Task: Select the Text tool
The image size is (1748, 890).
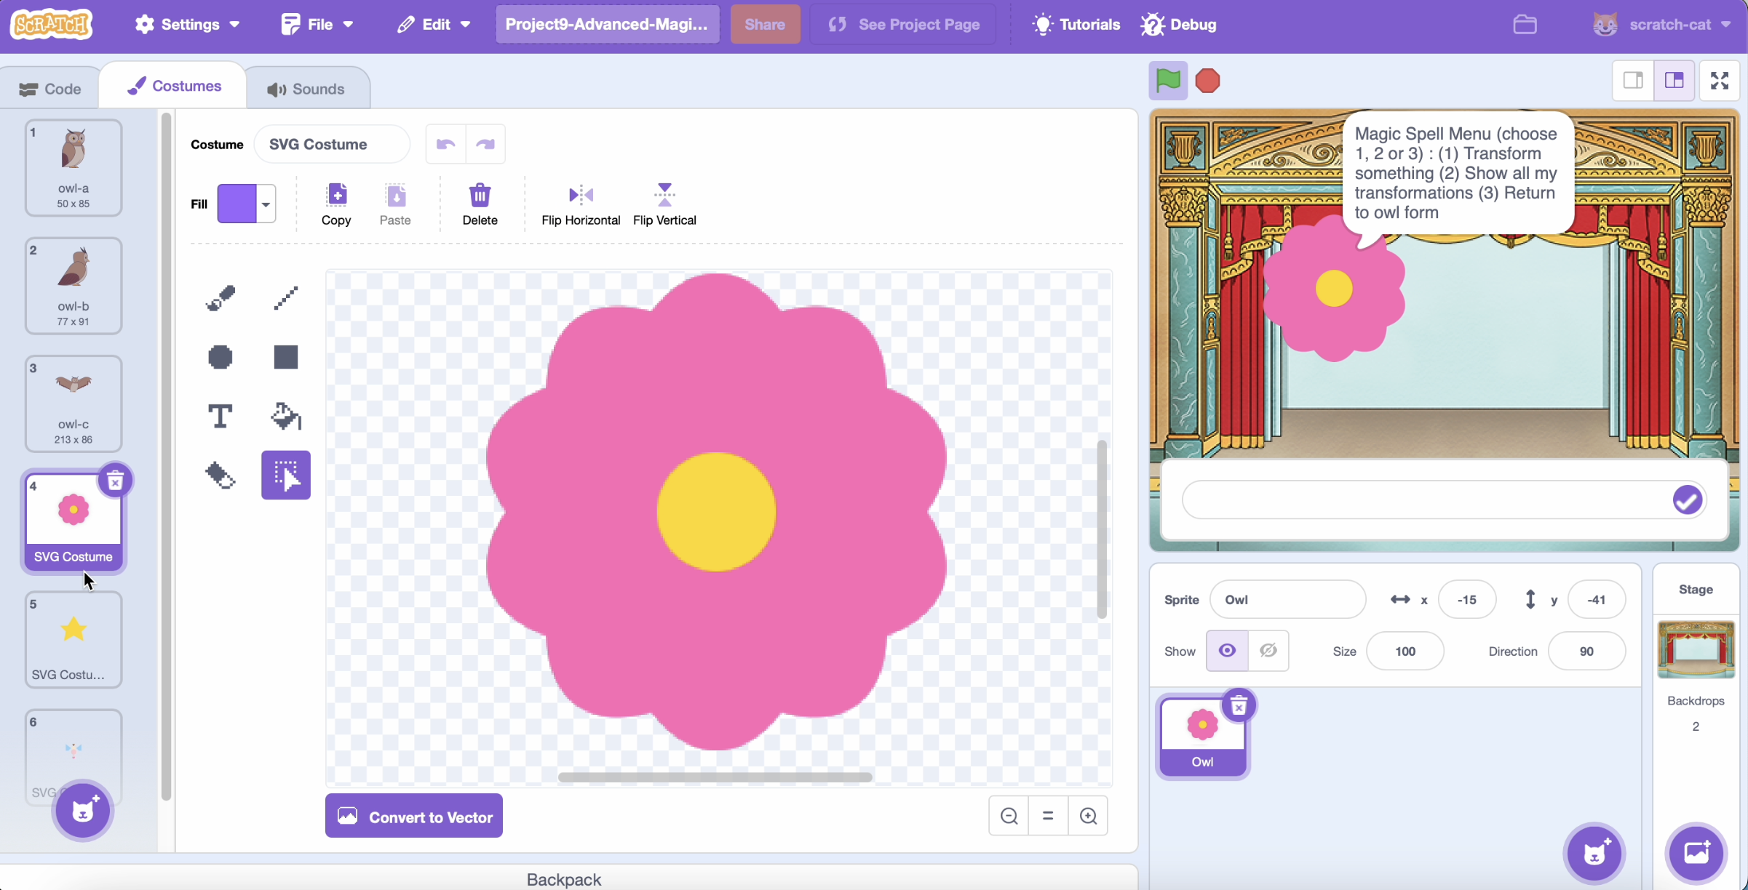Action: coord(221,417)
